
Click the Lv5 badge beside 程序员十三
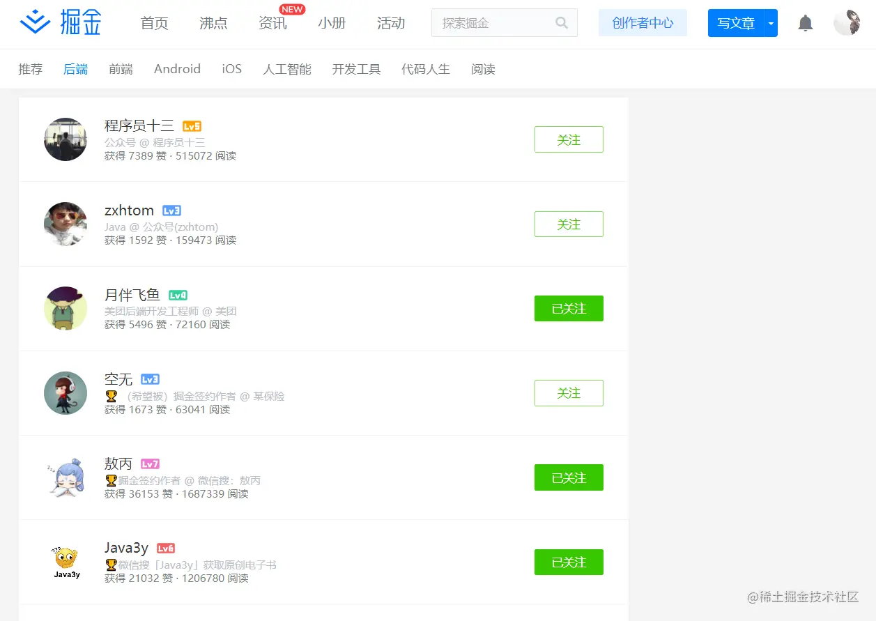click(192, 126)
